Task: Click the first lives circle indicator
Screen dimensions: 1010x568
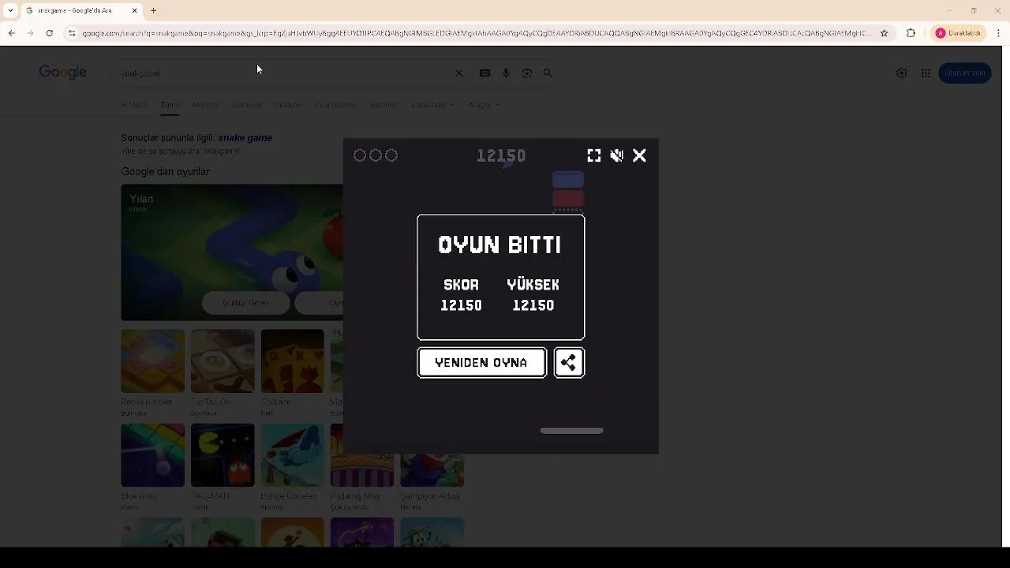Action: point(360,155)
